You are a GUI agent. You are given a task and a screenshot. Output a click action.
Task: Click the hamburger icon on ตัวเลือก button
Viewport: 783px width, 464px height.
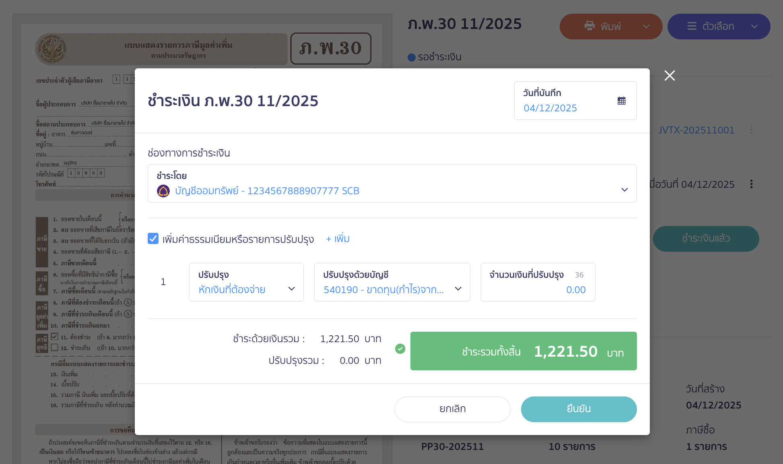tap(692, 26)
